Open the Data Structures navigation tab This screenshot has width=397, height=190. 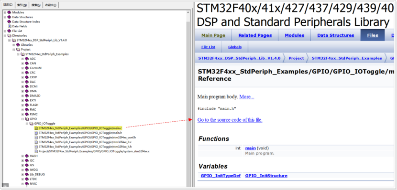click(336, 35)
